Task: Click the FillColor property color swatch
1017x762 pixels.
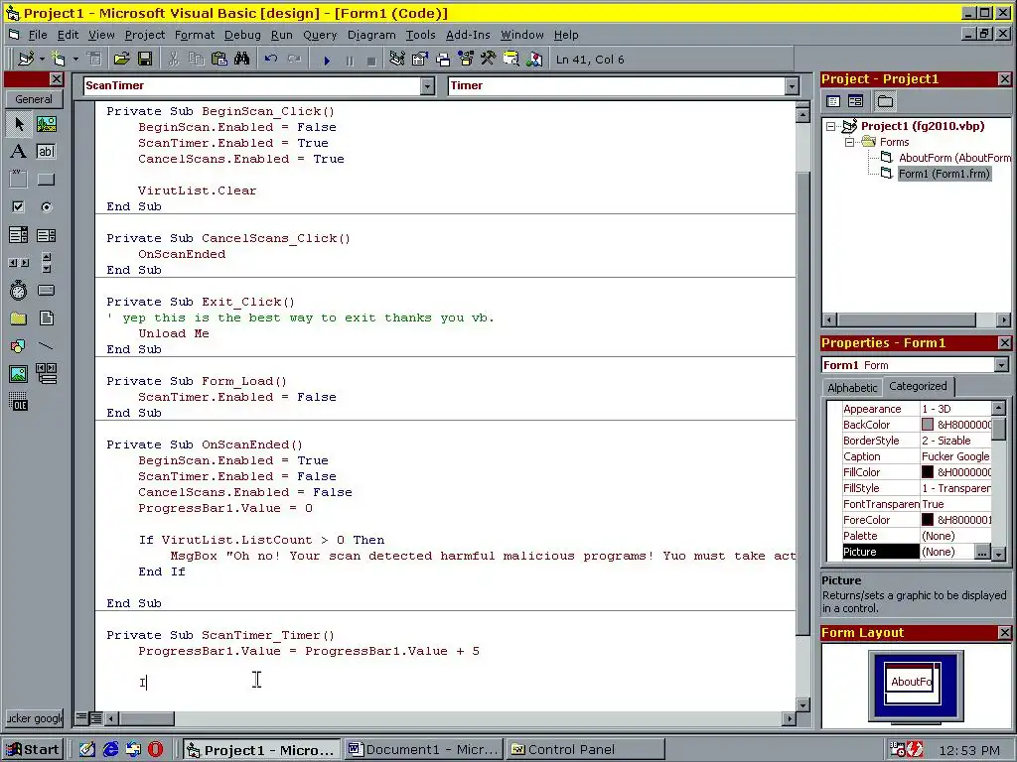Action: pos(928,472)
